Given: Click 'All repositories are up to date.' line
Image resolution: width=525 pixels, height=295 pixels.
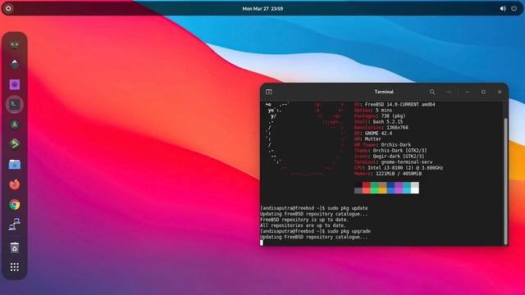Looking at the screenshot, I should [x=303, y=225].
